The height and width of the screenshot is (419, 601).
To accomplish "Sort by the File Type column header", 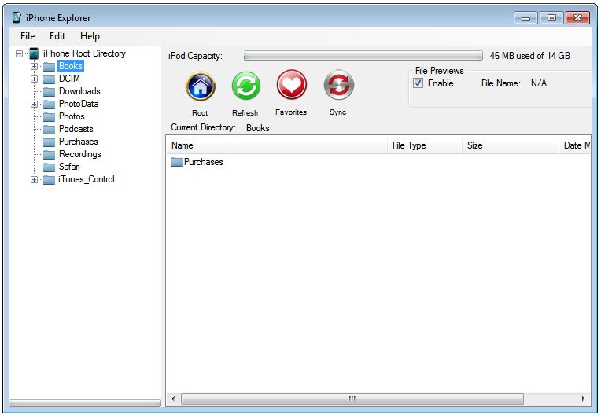I will point(425,145).
